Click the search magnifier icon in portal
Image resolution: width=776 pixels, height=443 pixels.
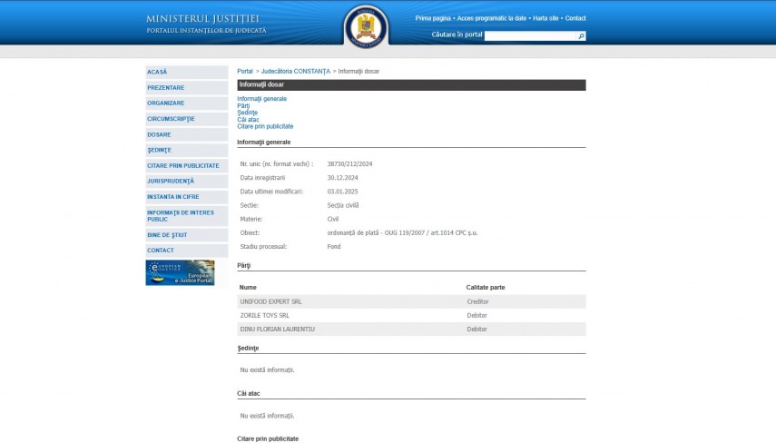582,36
